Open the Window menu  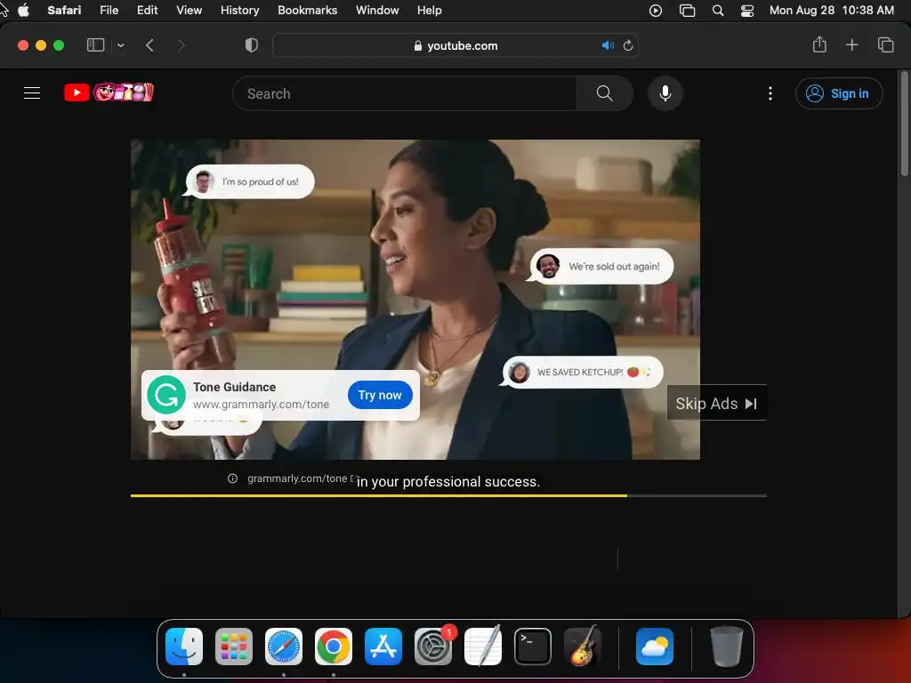pyautogui.click(x=377, y=11)
